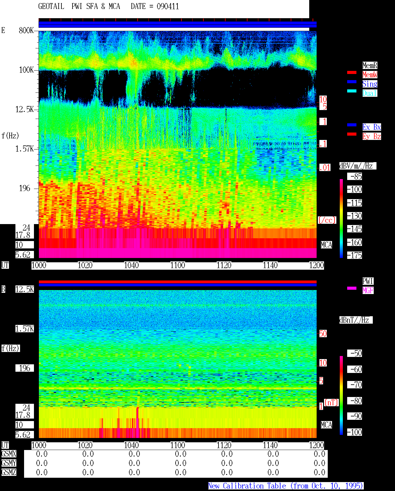Click the cyan Dual legend swatch
The height and width of the screenshot is (491, 395).
tap(352, 91)
